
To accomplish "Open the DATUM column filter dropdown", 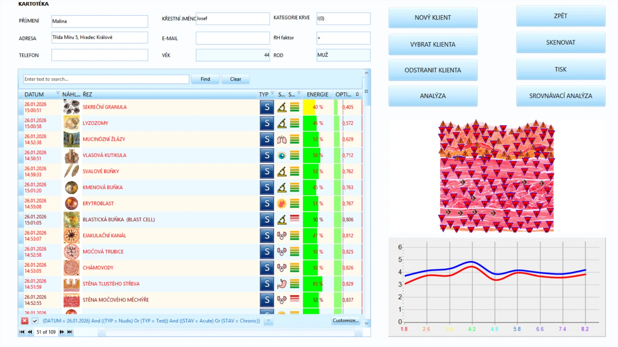I will tap(58, 93).
